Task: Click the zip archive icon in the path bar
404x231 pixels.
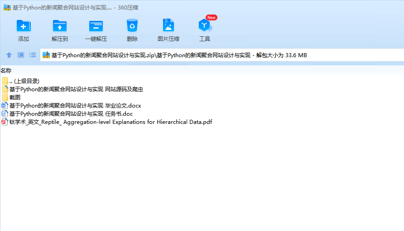Action: coord(46,55)
